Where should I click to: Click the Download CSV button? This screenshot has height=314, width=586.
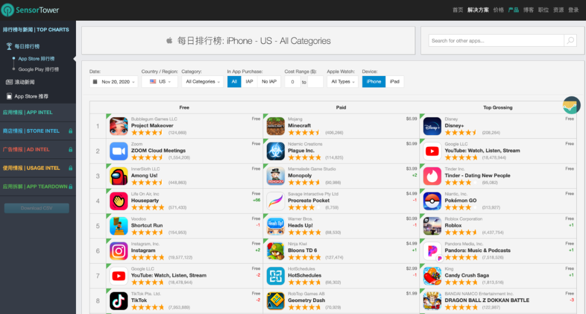pos(37,208)
